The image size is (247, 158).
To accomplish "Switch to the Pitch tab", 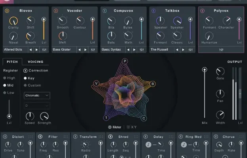I will (x=12, y=62).
